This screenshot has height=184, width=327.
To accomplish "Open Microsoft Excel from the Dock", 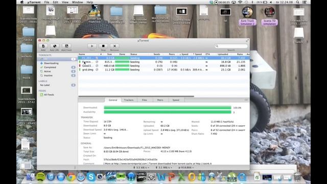I will point(181,177).
